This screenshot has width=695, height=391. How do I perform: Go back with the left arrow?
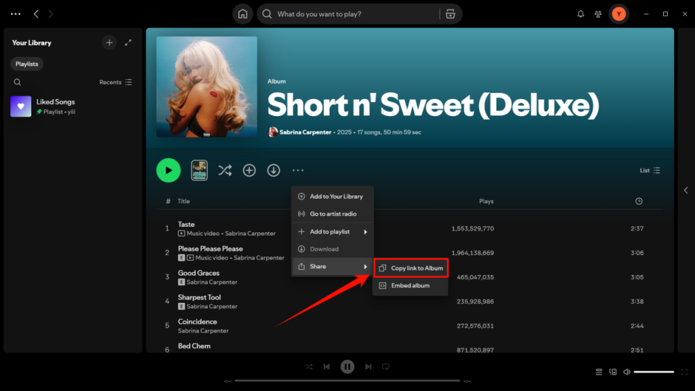(x=37, y=14)
